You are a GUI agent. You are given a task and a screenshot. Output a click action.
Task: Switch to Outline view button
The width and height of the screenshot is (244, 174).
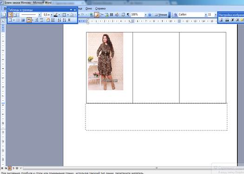tap(13, 168)
